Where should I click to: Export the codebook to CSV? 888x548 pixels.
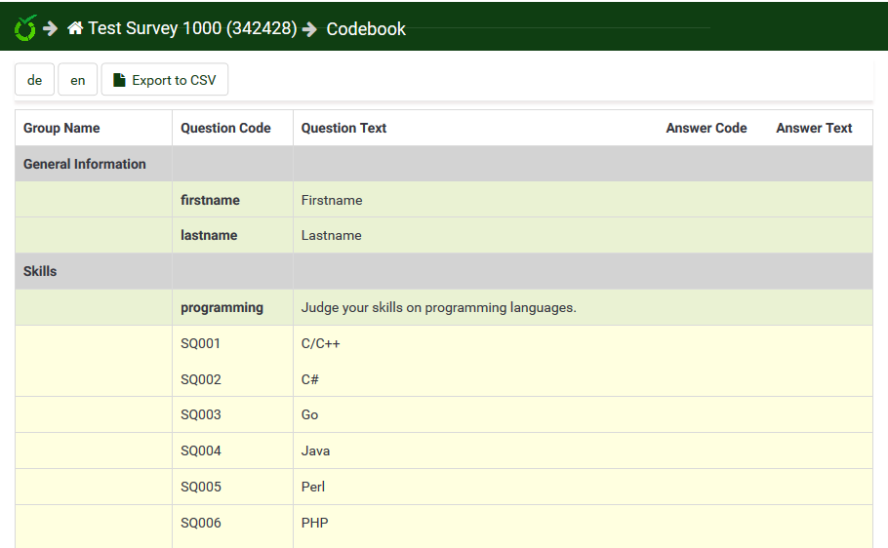click(165, 80)
